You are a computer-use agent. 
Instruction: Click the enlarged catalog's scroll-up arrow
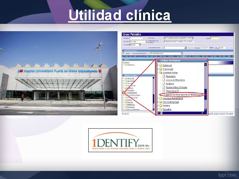click(x=205, y=65)
